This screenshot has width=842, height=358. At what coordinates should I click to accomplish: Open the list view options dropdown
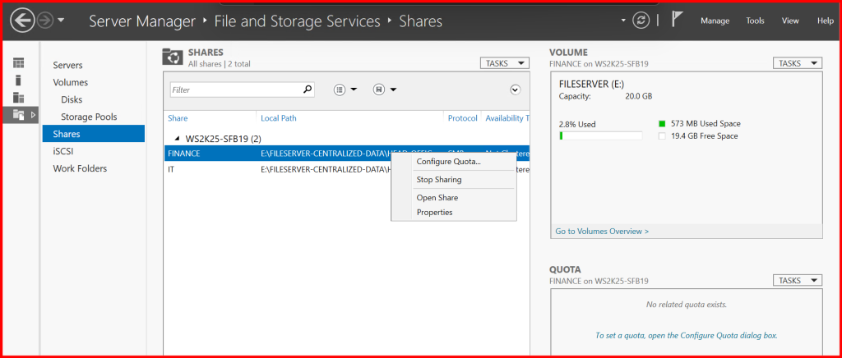point(345,89)
